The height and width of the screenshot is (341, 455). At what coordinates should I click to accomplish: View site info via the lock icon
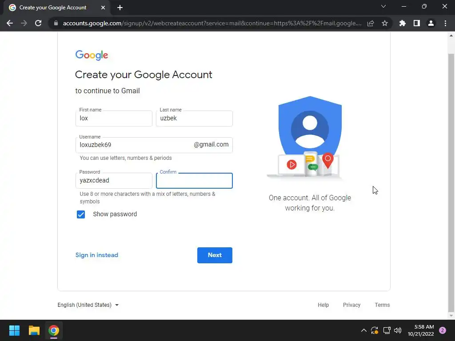tap(56, 23)
